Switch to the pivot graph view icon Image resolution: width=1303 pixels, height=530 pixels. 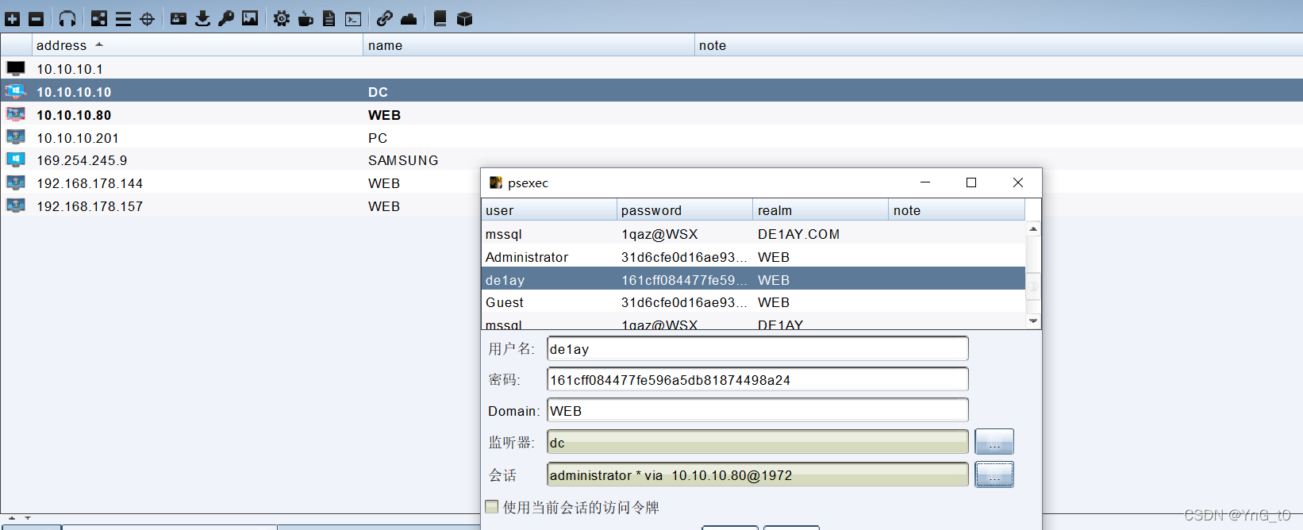[x=99, y=18]
